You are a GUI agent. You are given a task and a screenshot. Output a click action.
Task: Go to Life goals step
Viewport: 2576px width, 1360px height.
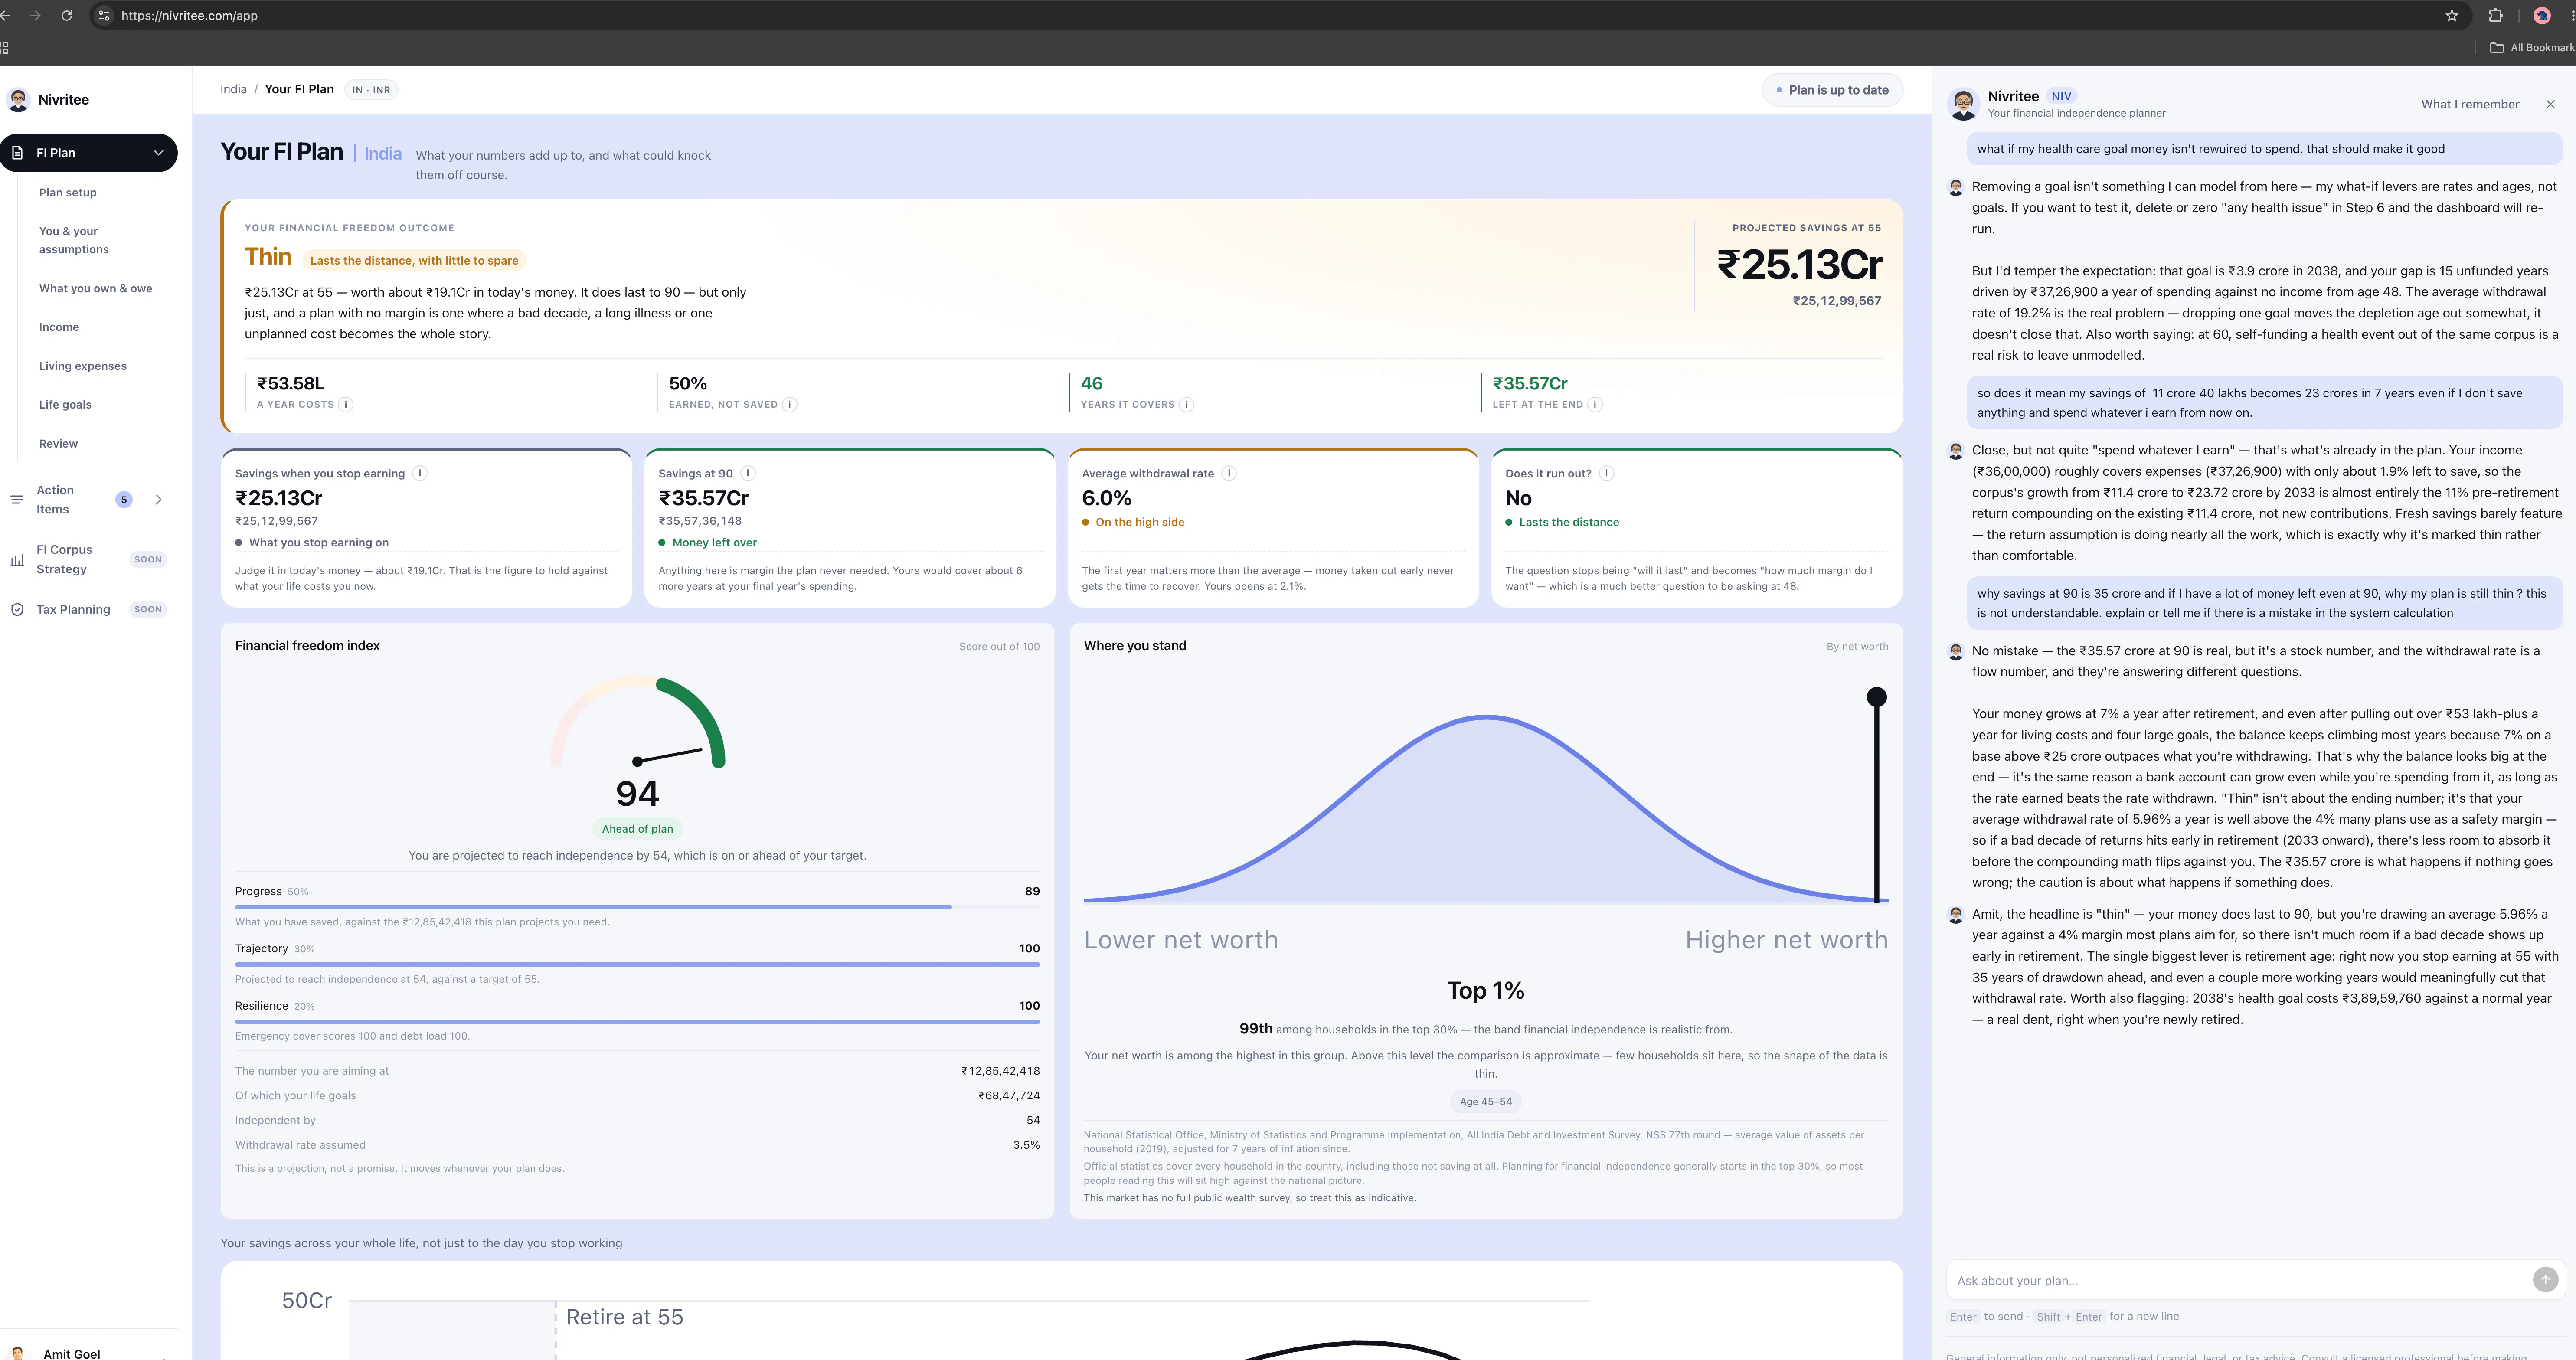pyautogui.click(x=65, y=405)
